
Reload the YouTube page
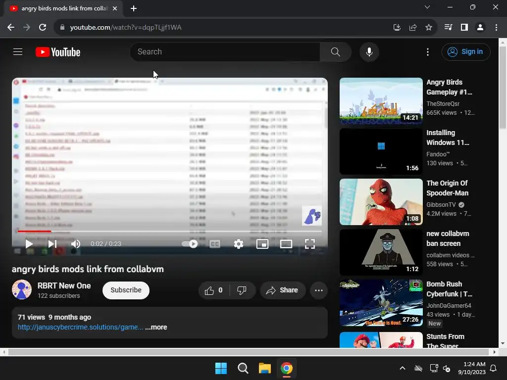pyautogui.click(x=43, y=28)
